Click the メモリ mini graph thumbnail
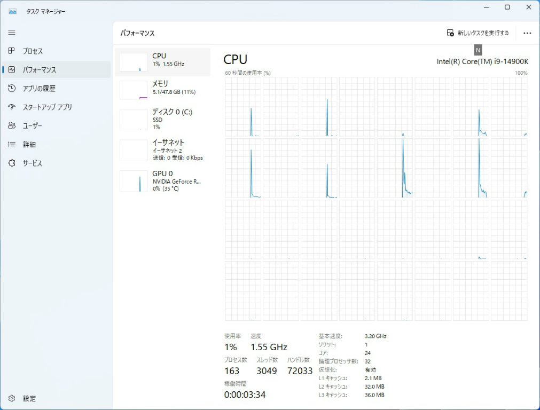This screenshot has height=410, width=540. 134,90
